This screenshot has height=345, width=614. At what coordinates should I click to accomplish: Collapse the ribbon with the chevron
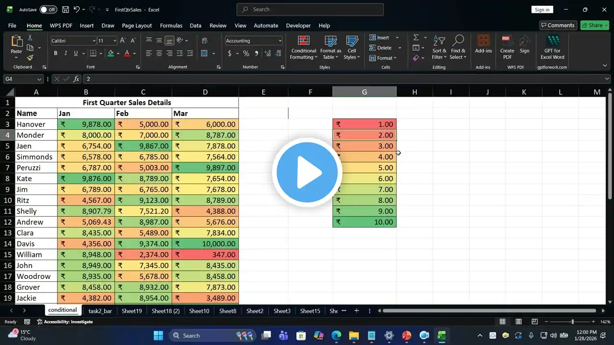click(x=604, y=65)
